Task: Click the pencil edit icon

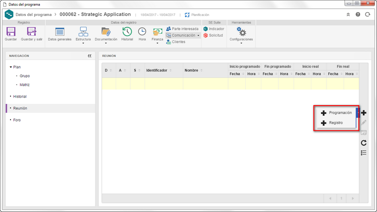Action: point(364,122)
